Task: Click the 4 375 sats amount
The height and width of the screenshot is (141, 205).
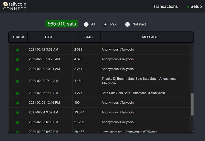Action: (78, 59)
